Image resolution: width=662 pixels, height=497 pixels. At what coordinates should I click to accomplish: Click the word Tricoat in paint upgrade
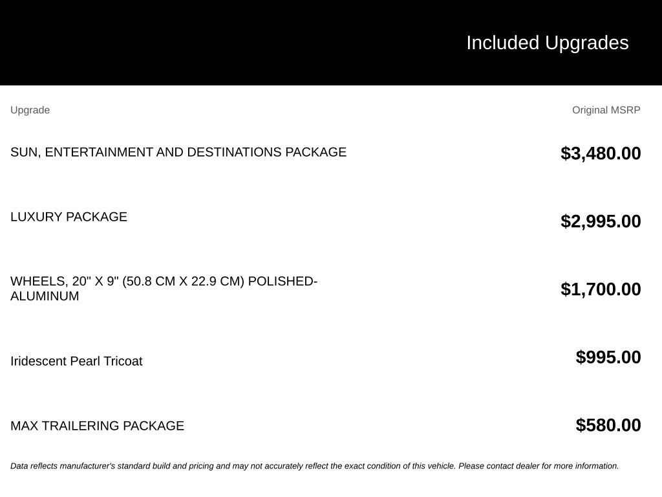click(x=123, y=361)
